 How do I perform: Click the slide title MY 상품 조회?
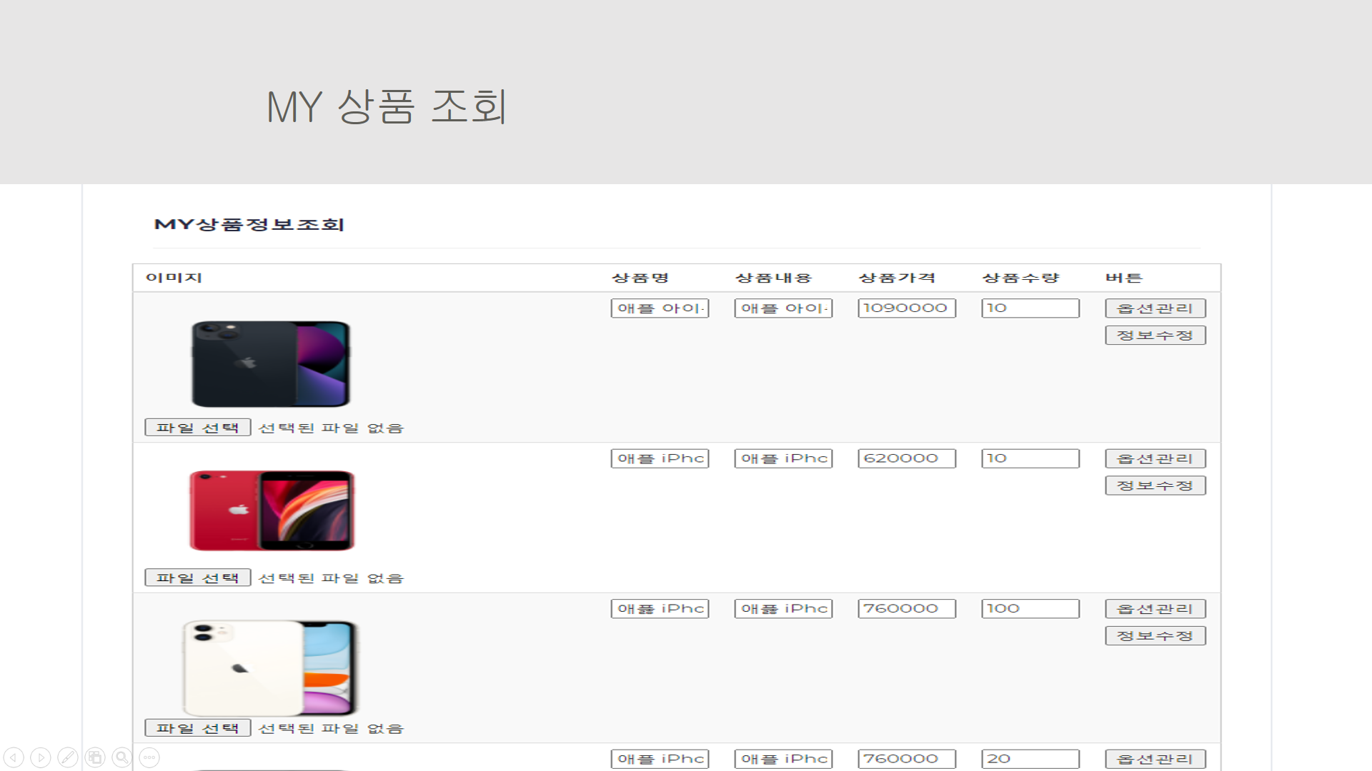point(387,107)
